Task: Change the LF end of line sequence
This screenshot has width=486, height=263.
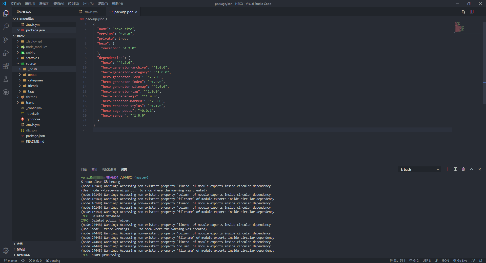Action: pos(436,260)
